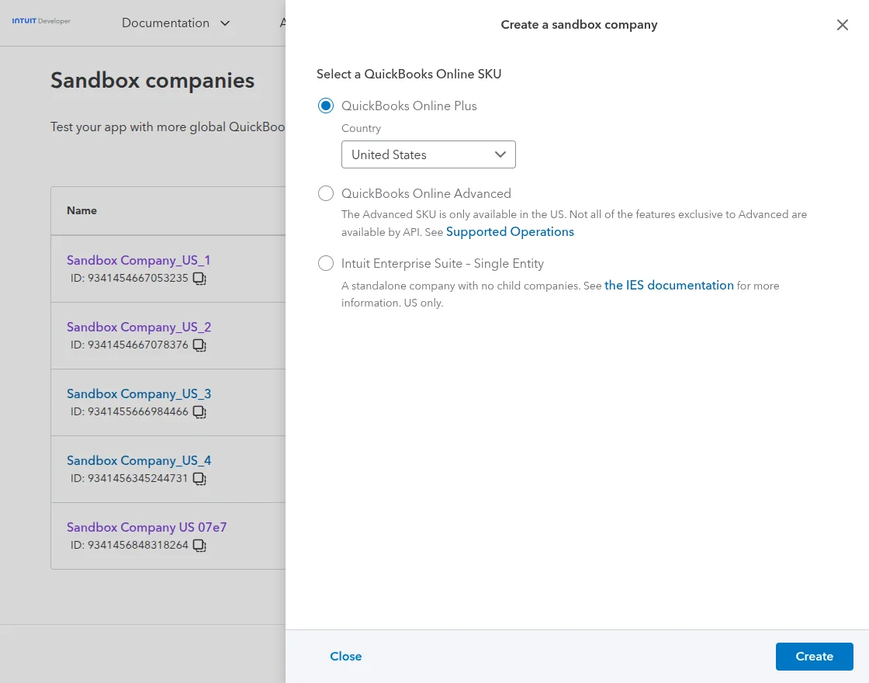Click the Country field label
Image resolution: width=869 pixels, height=683 pixels.
362,129
